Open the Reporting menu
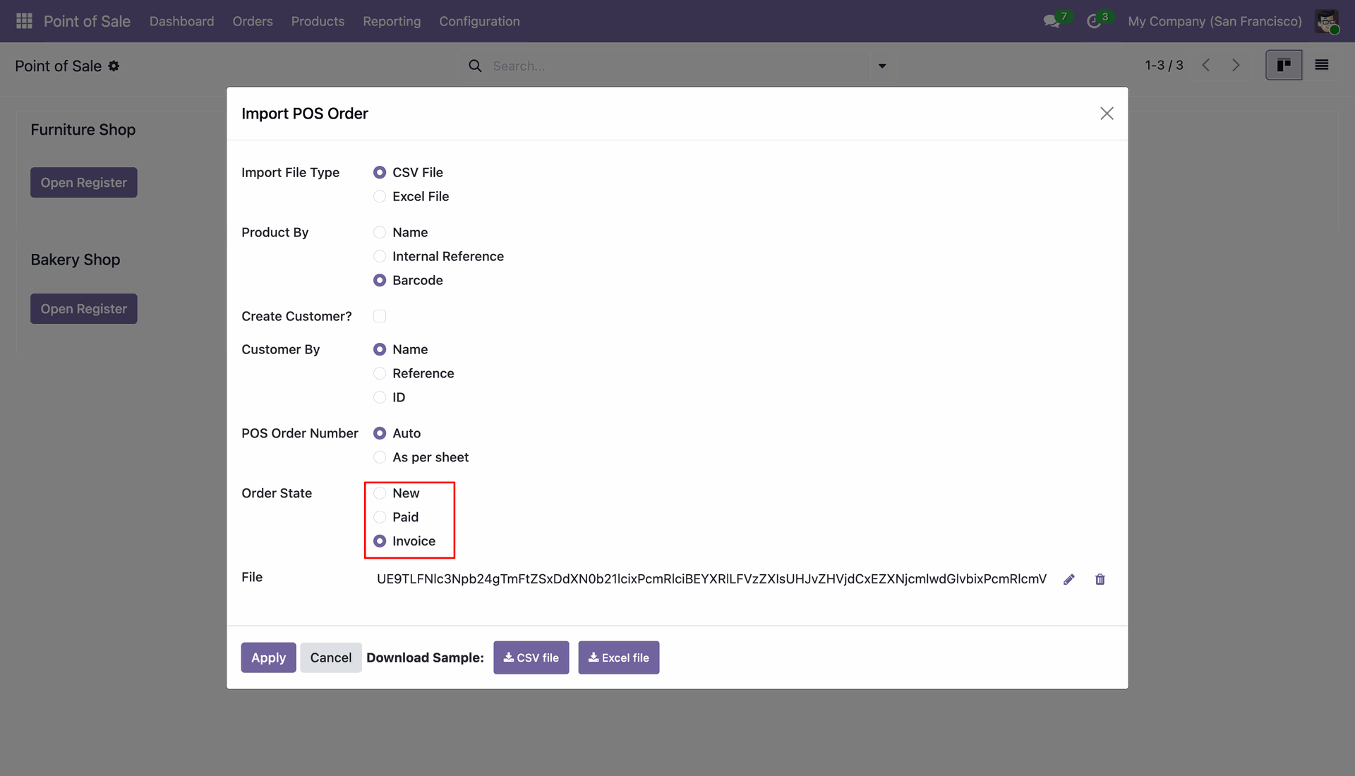 392,21
